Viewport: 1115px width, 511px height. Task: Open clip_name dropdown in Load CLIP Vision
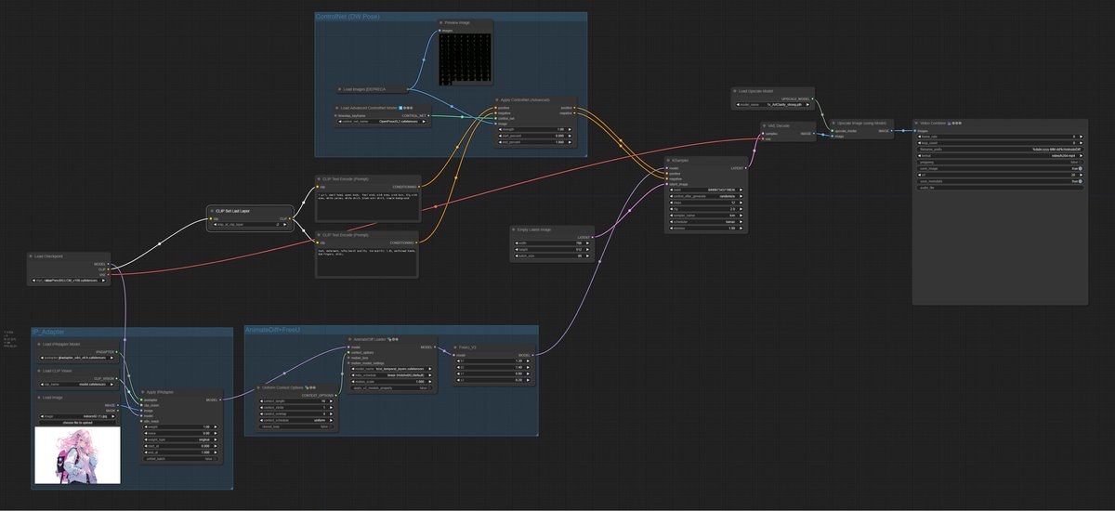pyautogui.click(x=76, y=385)
